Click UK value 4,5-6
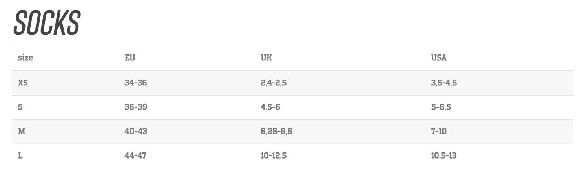 (270, 107)
